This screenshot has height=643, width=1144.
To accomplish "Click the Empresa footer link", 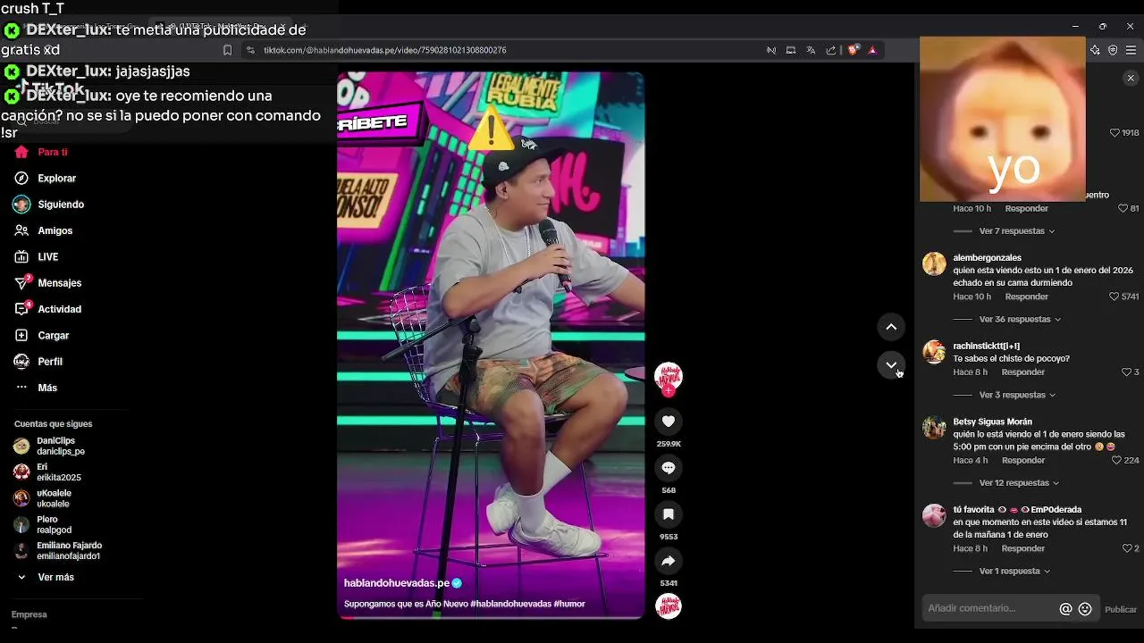I will click(x=29, y=614).
